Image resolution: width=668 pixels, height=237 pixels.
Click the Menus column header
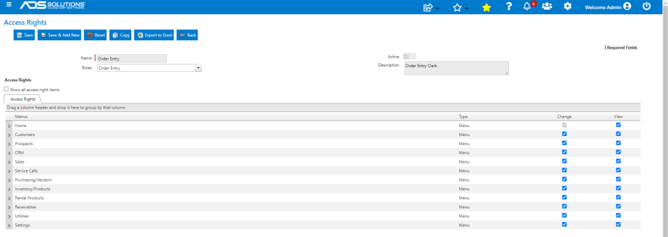(x=22, y=116)
